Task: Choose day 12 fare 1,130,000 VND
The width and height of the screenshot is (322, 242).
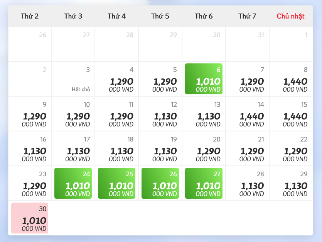Action: [x=160, y=114]
